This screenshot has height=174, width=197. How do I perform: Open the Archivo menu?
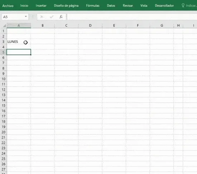coord(8,6)
